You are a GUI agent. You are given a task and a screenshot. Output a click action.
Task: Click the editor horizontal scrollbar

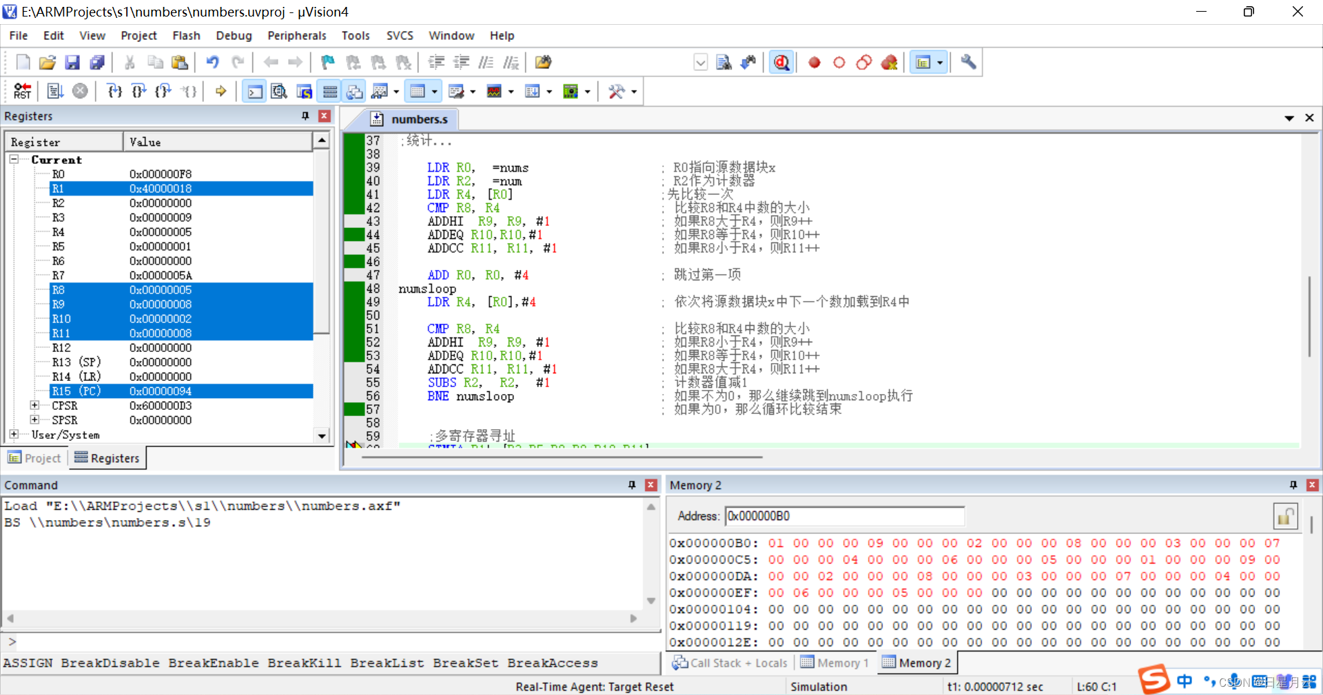point(561,457)
